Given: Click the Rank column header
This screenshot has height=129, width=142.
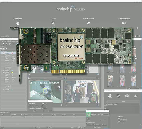Looking at the screenshot, I should point(2,115).
